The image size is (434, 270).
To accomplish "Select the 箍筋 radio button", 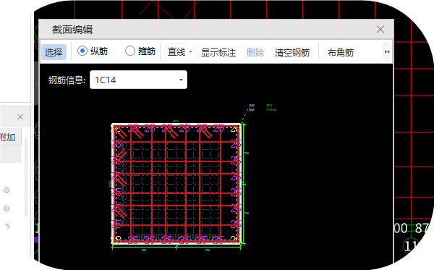I will click(x=129, y=51).
